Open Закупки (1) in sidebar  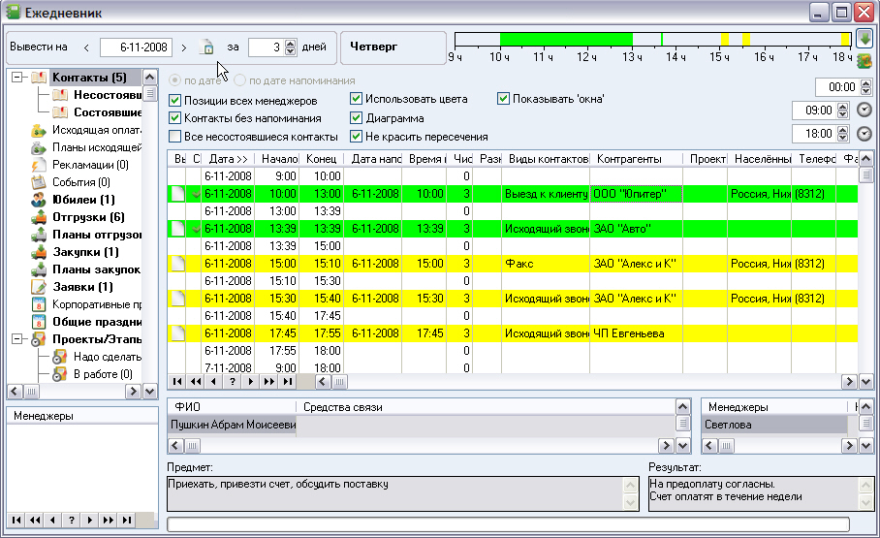pyautogui.click(x=85, y=252)
